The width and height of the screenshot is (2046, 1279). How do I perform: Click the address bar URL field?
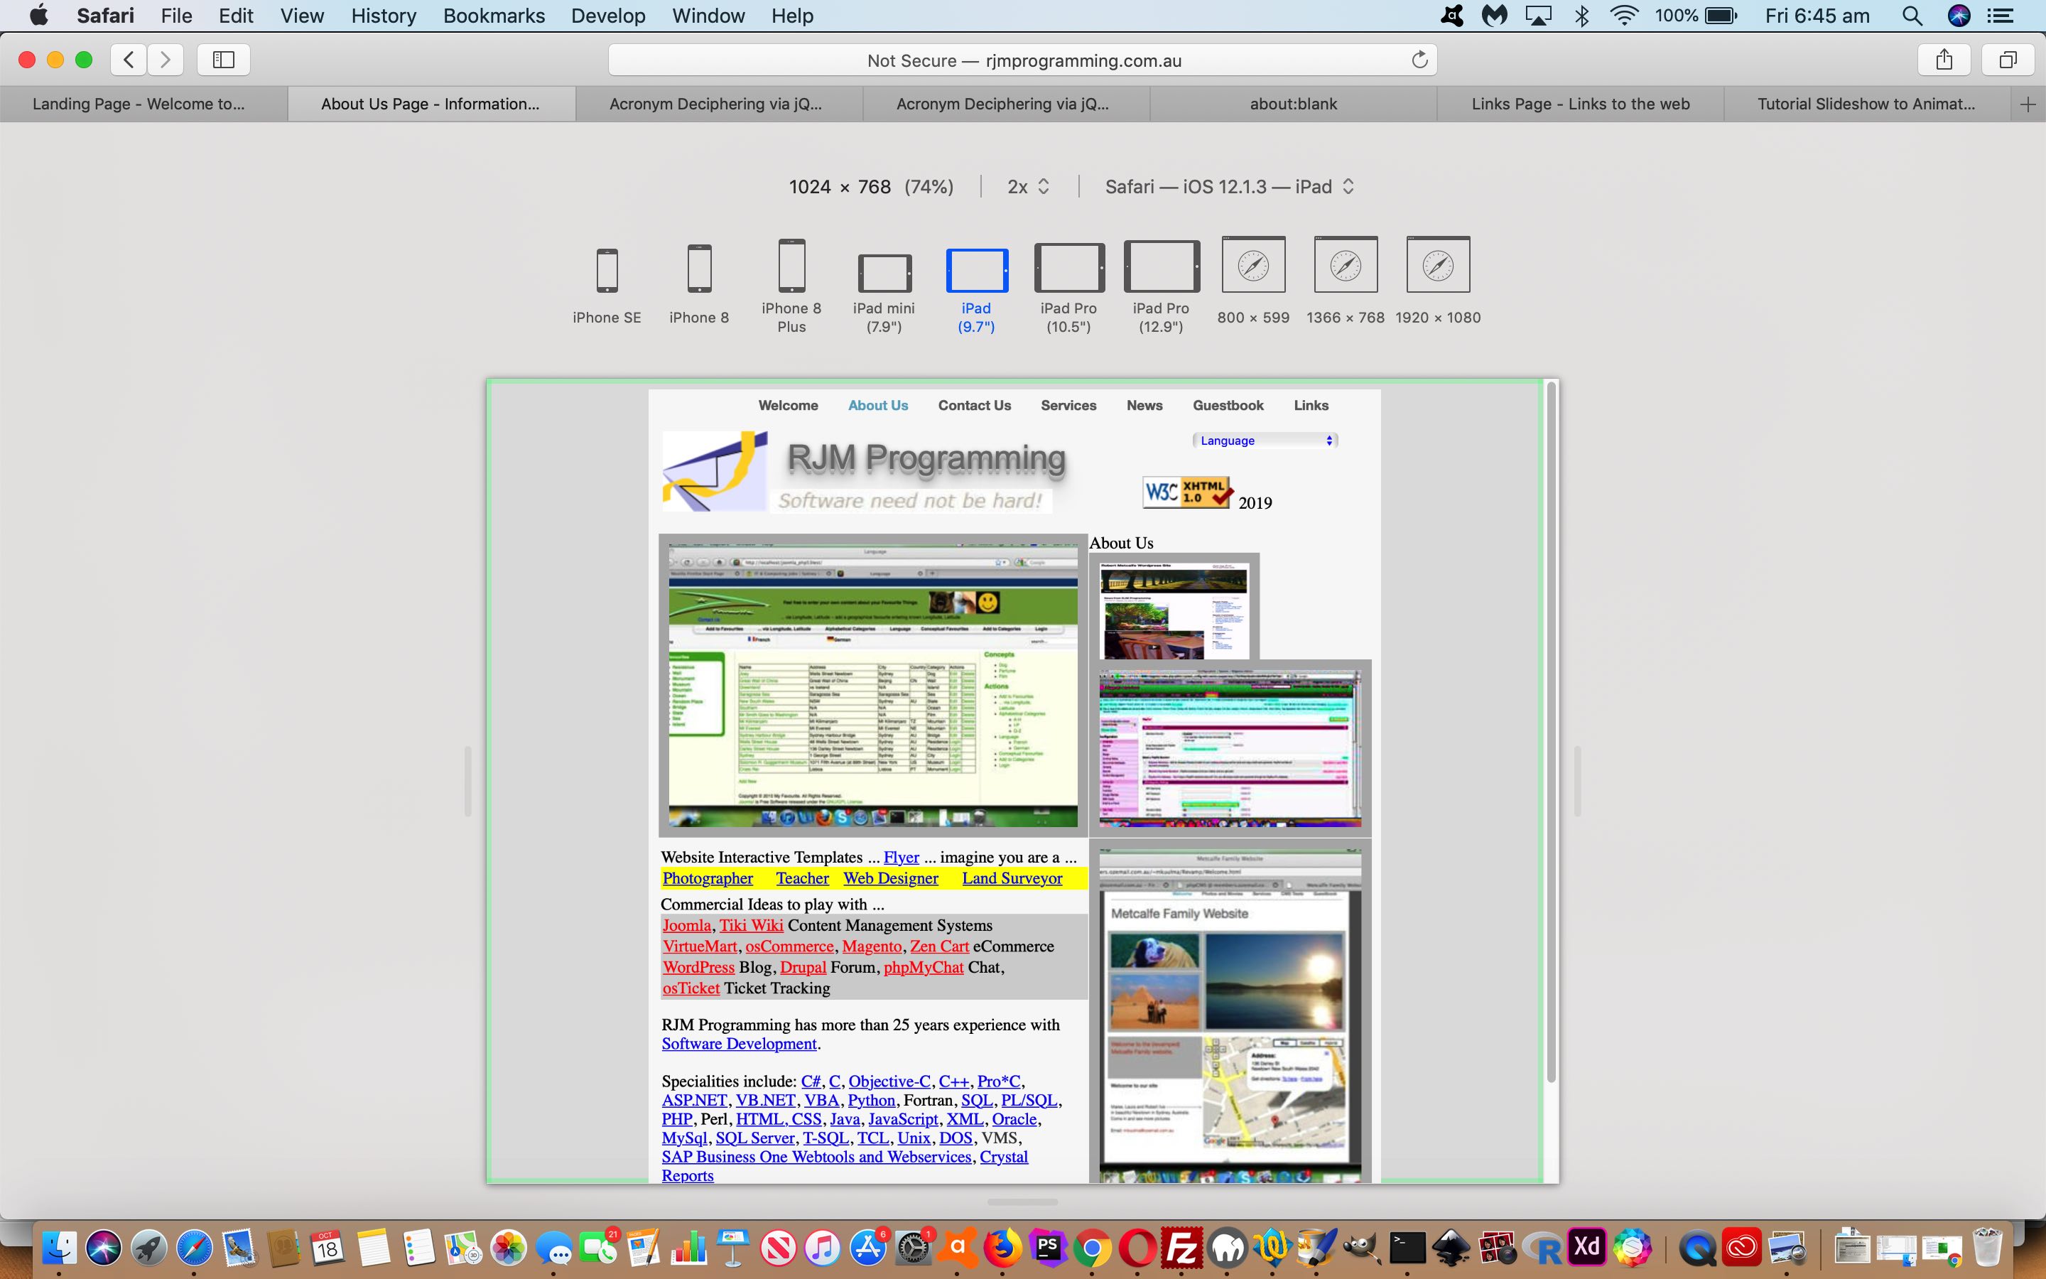tap(1023, 60)
